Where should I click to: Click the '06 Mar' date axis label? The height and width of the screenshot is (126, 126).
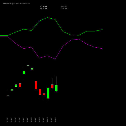coord(40,120)
